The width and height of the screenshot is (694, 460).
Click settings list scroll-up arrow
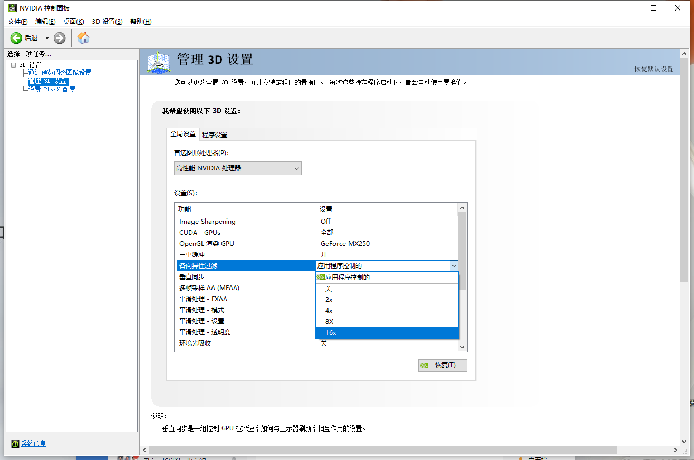462,208
